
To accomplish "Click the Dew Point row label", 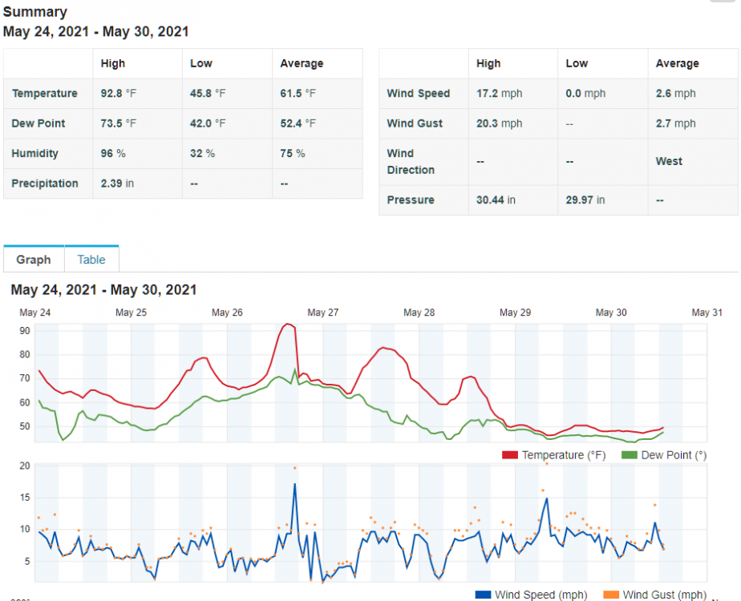I will (38, 123).
